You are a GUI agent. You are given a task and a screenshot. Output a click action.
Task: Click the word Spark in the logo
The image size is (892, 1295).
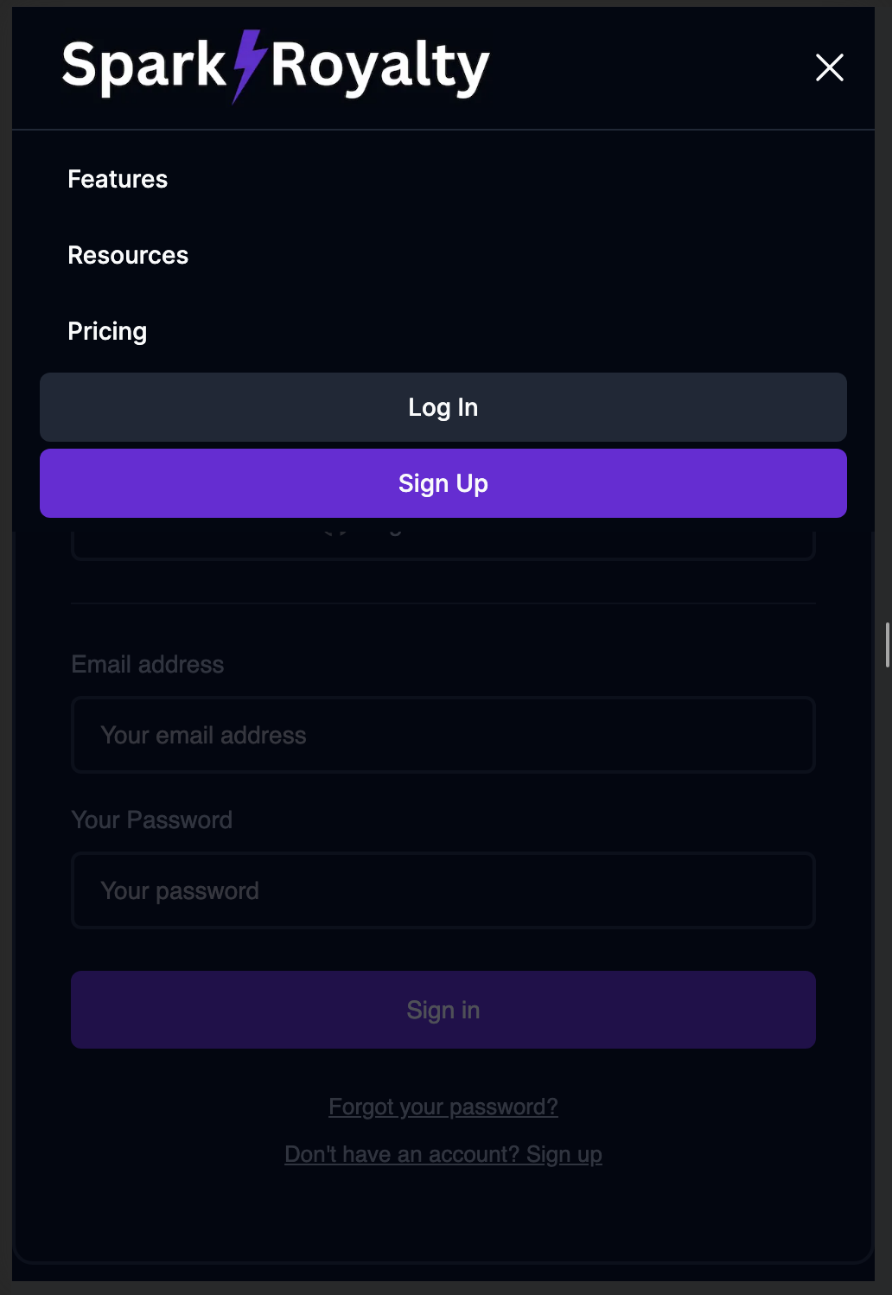[x=143, y=67]
